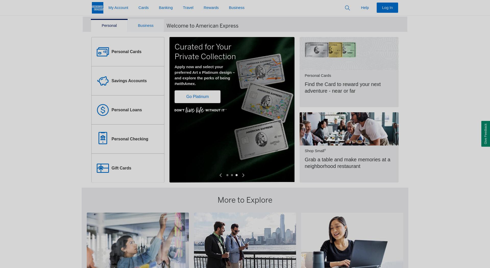The height and width of the screenshot is (268, 490).
Task: Click the Go Platinum button
Action: point(198,97)
